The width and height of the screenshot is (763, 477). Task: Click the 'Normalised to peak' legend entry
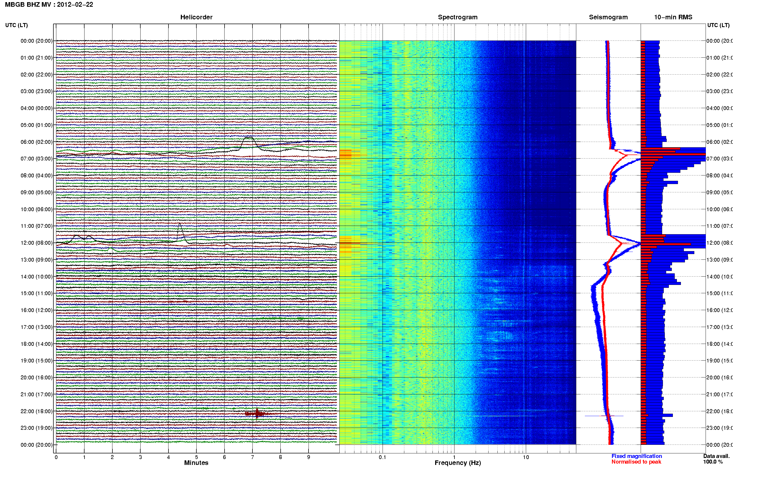coord(636,462)
